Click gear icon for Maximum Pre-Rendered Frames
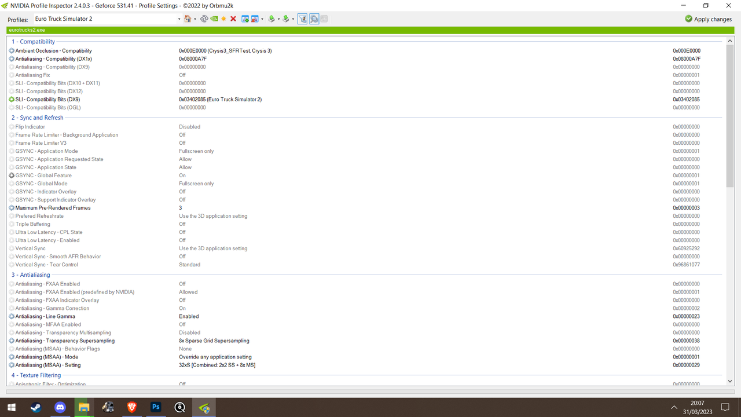741x417 pixels. pyautogui.click(x=12, y=208)
